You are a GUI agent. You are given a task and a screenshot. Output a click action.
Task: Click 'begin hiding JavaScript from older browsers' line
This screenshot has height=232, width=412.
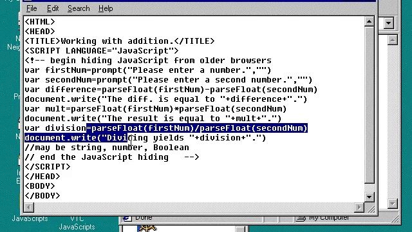point(148,61)
